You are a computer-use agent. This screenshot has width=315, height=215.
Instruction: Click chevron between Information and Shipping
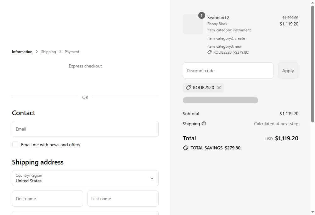(x=37, y=51)
